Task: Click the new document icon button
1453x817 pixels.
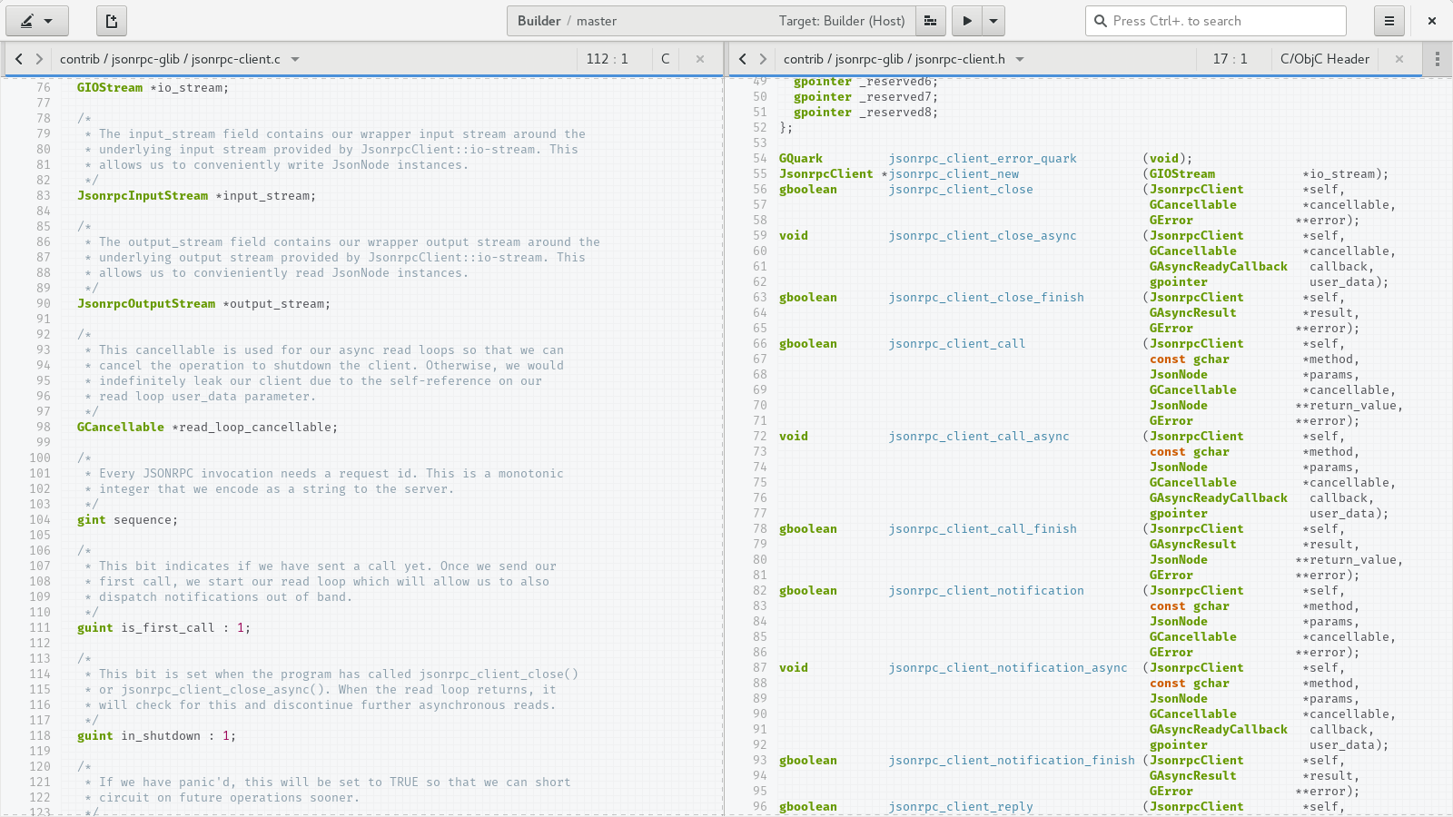Action: (x=112, y=21)
